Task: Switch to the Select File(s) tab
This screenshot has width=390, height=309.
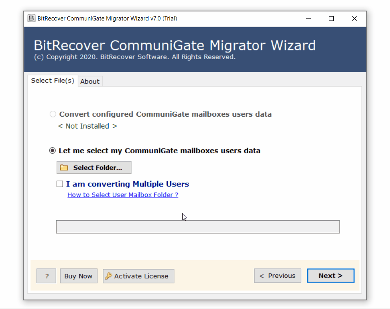Action: 52,81
